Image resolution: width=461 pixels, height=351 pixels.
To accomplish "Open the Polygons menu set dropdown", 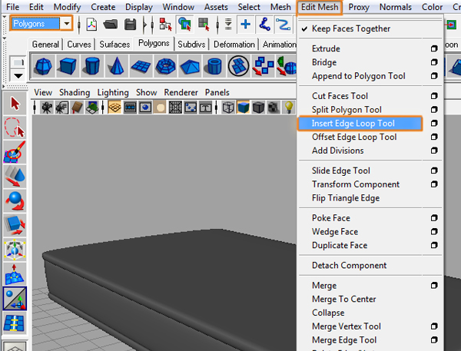I will [x=67, y=24].
